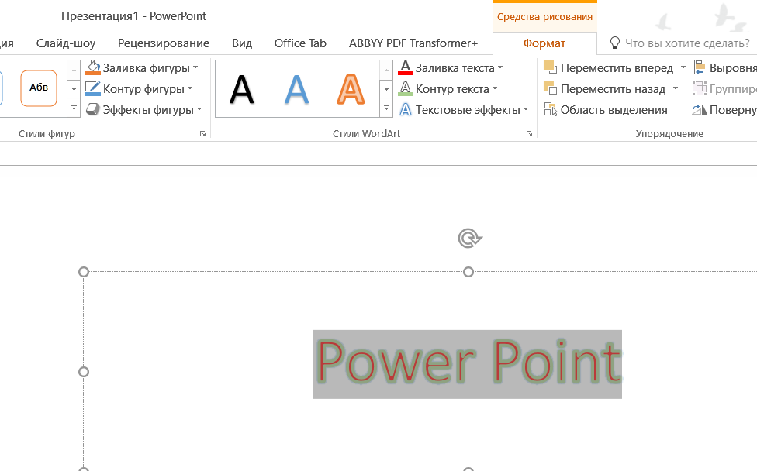The height and width of the screenshot is (471, 757).
Task: Expand Контур фигуры dropdown arrow
Action: [190, 89]
